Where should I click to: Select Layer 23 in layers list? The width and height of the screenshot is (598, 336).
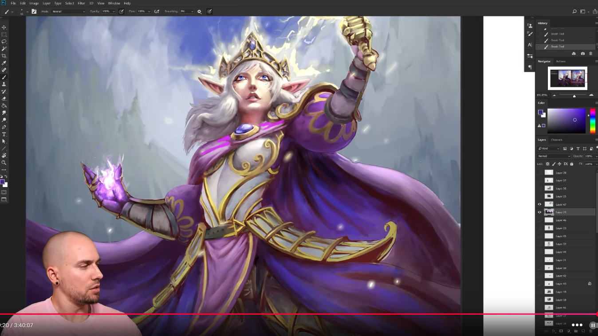[x=566, y=228]
